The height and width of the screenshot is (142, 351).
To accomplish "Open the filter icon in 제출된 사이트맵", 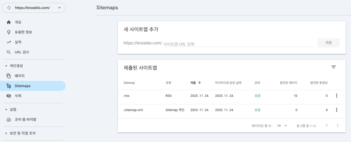I will pyautogui.click(x=334, y=67).
